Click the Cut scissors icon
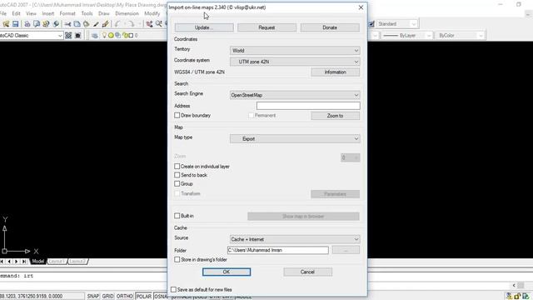Image resolution: width=533 pixels, height=300 pixels. point(67,24)
